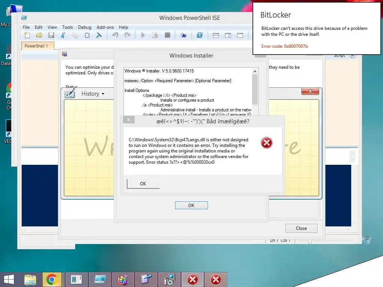The image size is (383, 287).
Task: Click the BitLocker error code 0x8007007b text
Action: 285,46
